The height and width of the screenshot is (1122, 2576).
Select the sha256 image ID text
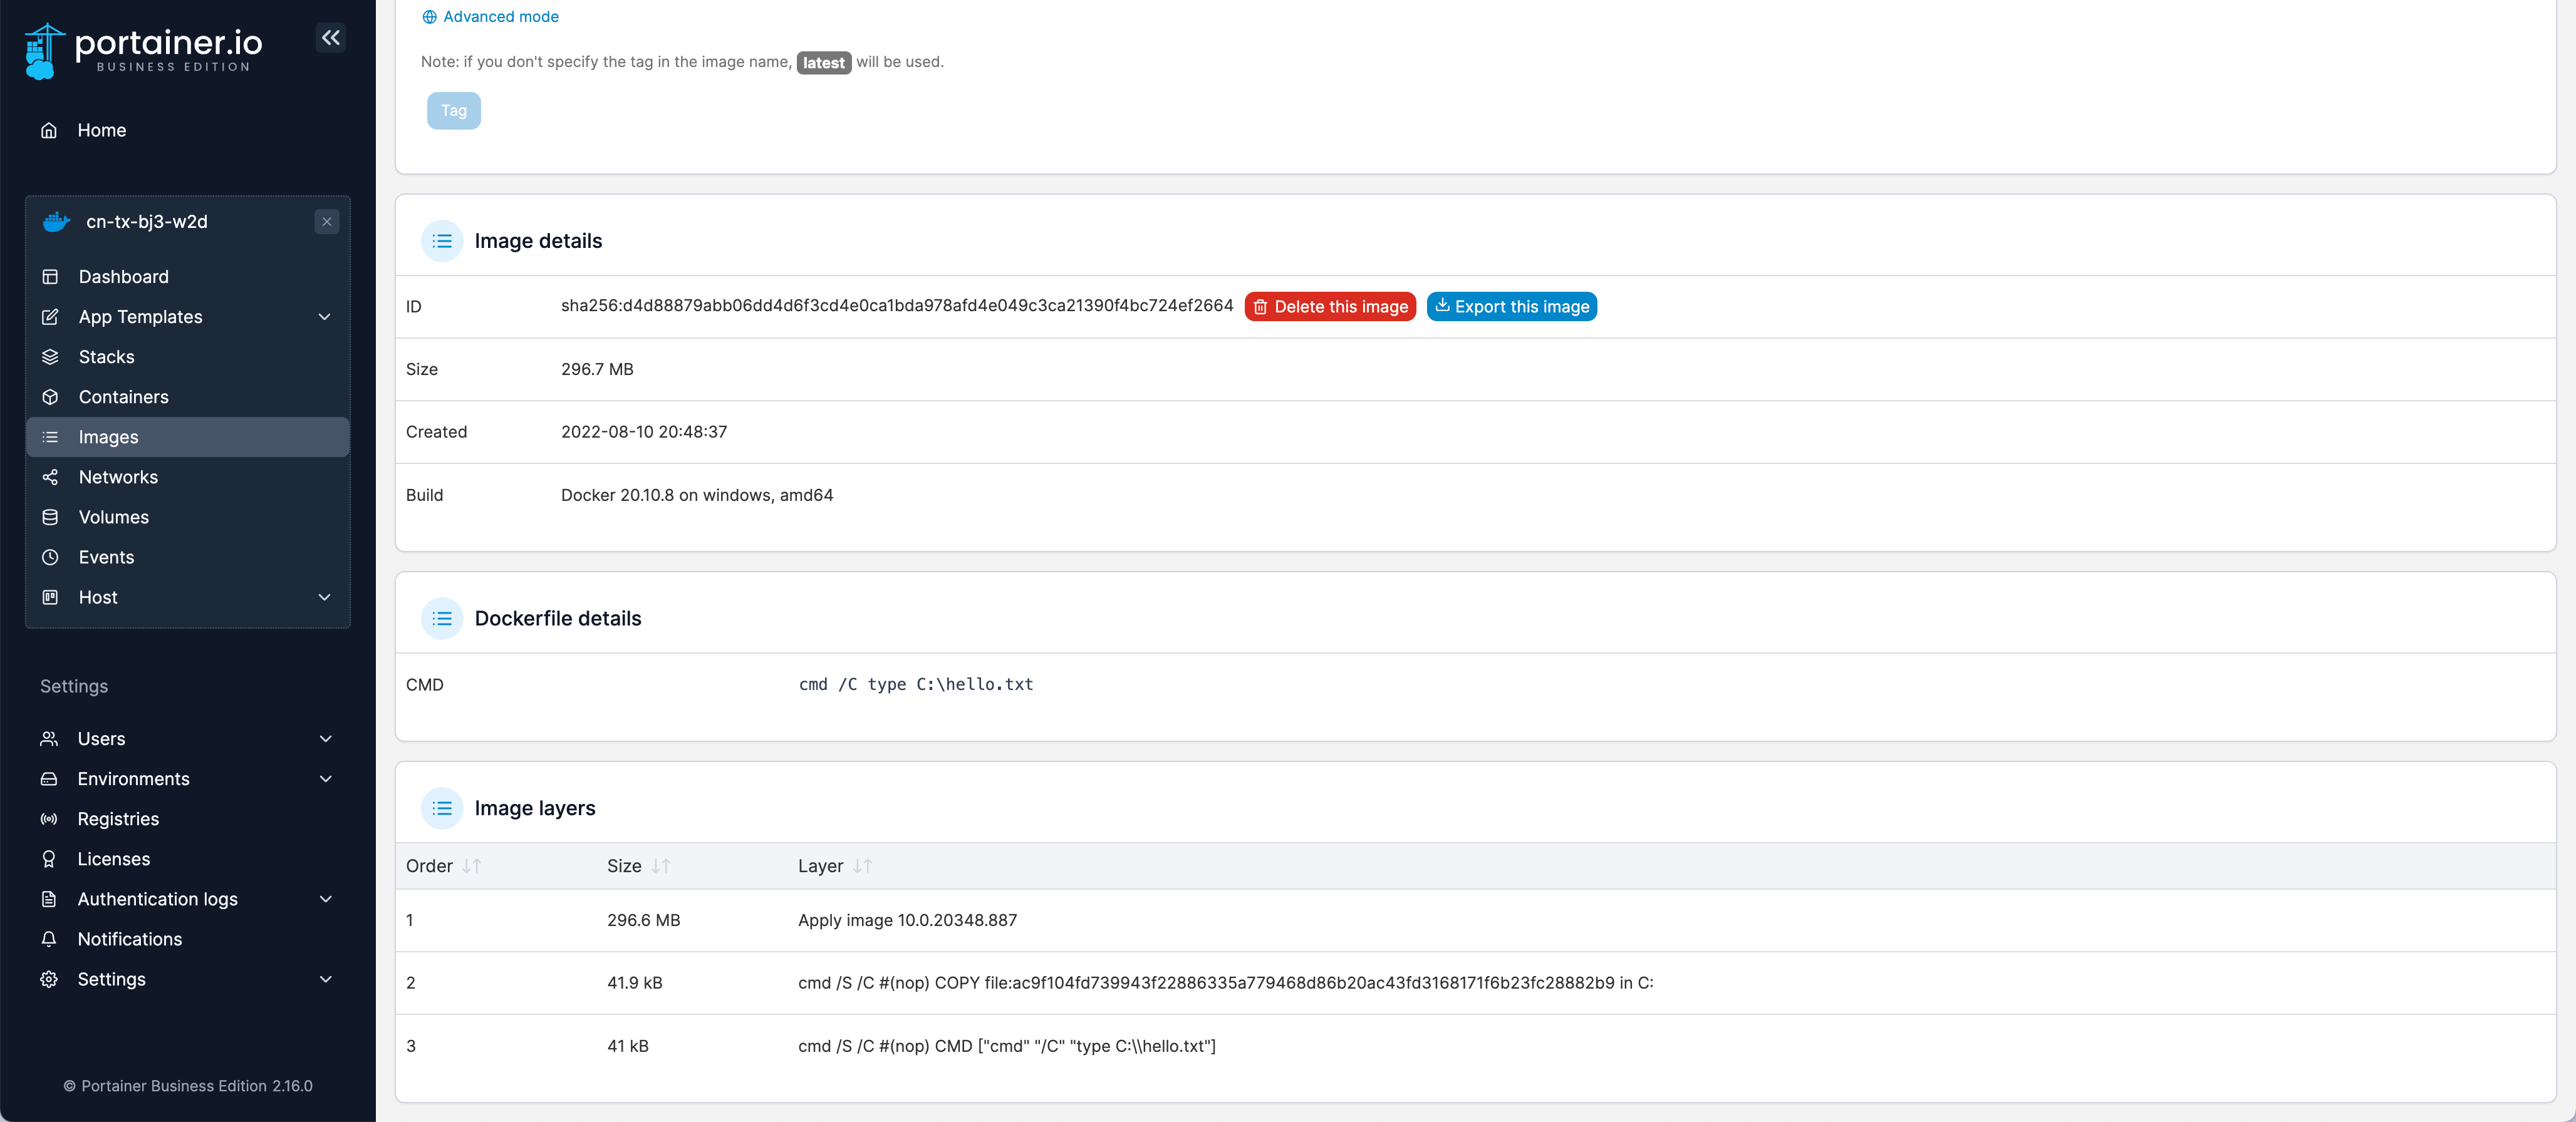coord(897,306)
